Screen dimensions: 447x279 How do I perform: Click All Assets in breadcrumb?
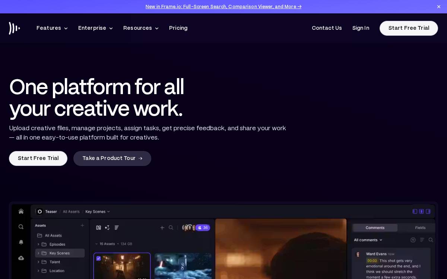click(x=71, y=212)
